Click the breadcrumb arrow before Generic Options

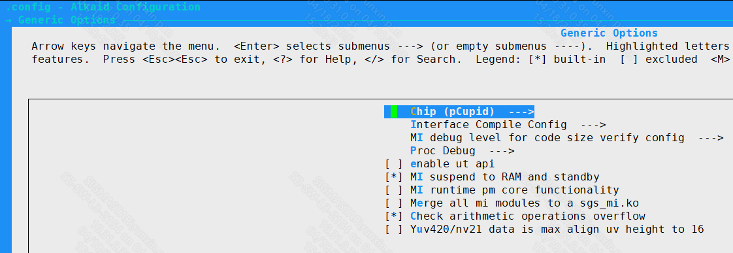(9, 20)
